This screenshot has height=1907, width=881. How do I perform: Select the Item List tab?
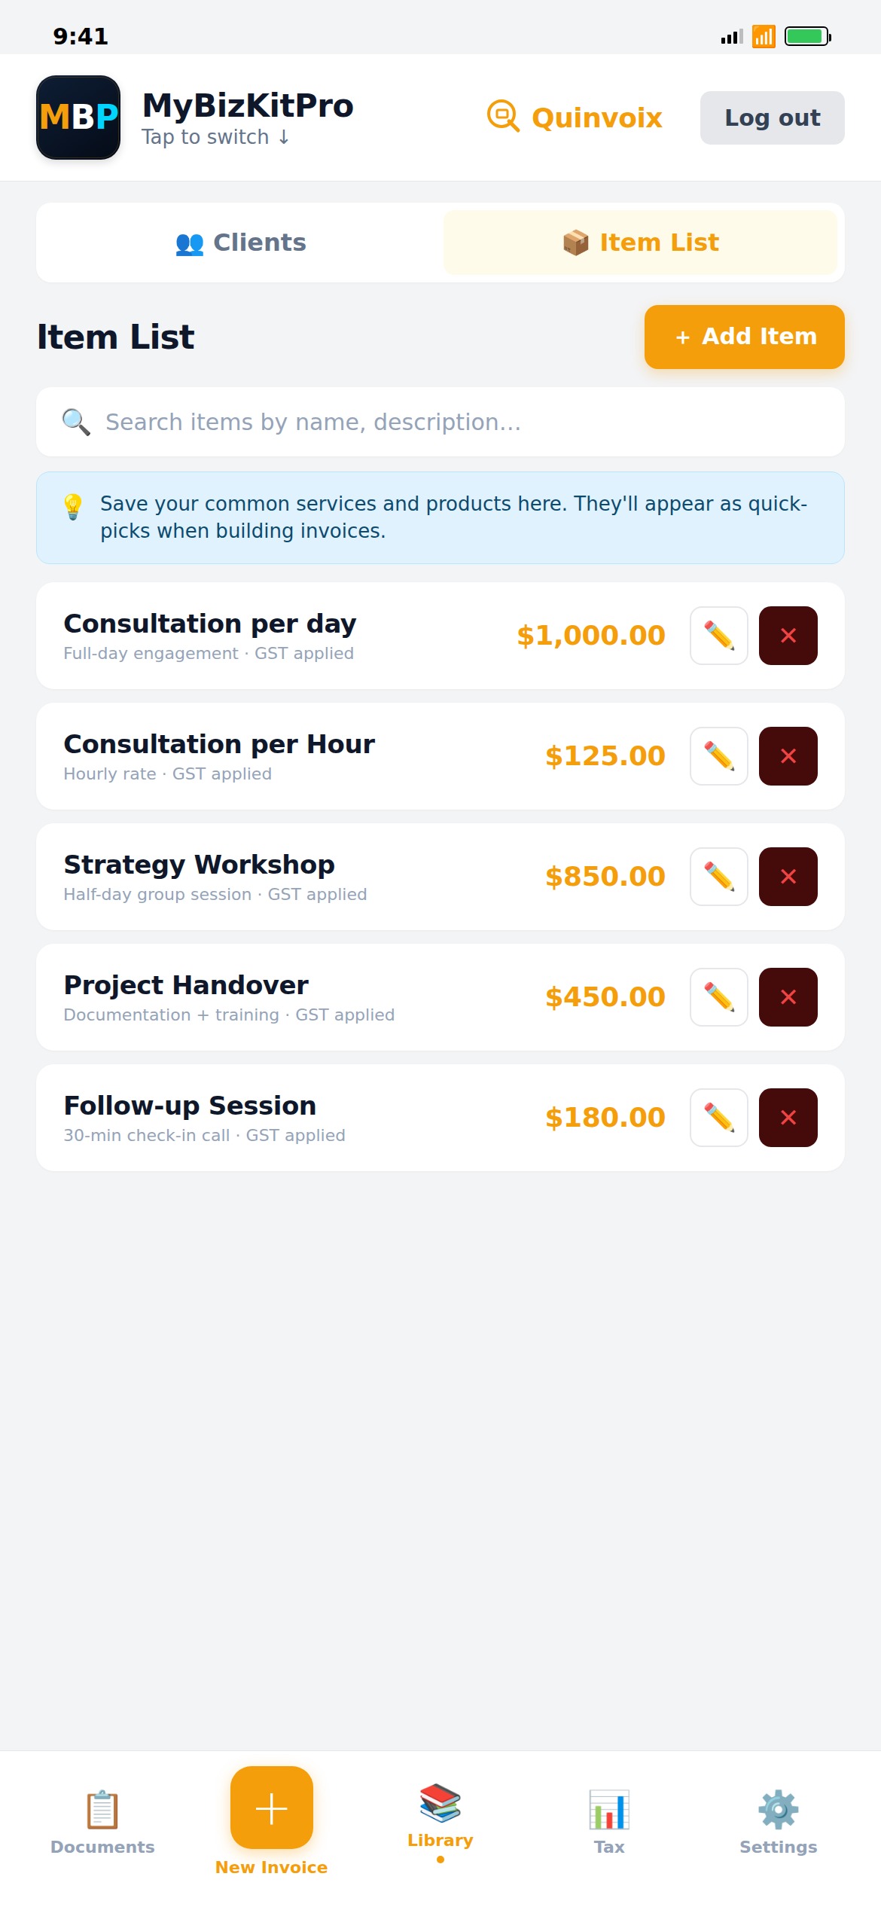click(641, 243)
